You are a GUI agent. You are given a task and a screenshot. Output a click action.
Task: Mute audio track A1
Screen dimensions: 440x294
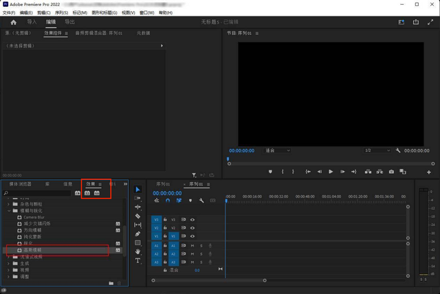click(x=192, y=245)
